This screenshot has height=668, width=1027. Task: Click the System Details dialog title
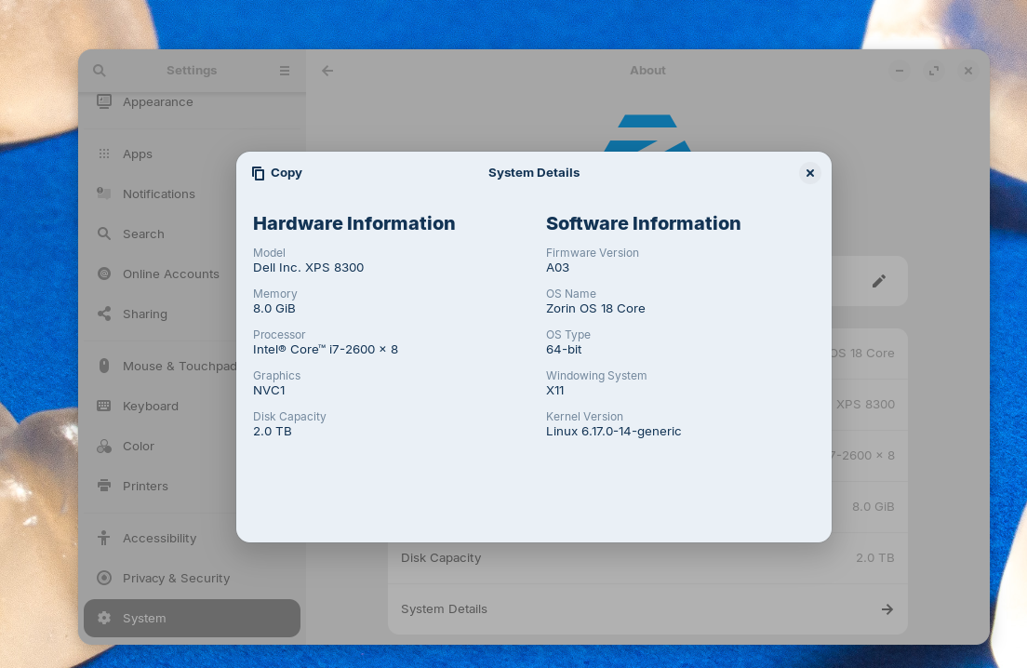click(534, 173)
